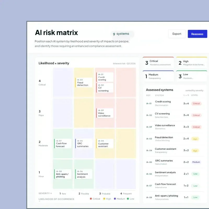Screen dimensions: 209x209
Task: Open Fraud detection row in Assessed systems
Action: coord(175,139)
